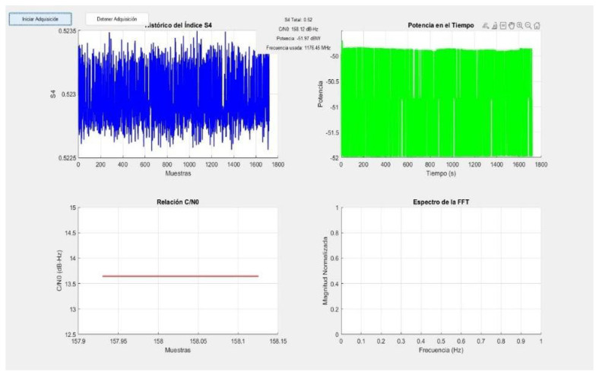Click the 'Espectro de la FFT' title
This screenshot has width=599, height=375.
click(441, 202)
